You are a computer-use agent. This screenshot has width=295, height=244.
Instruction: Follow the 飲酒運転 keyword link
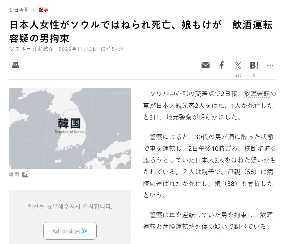(x=257, y=94)
